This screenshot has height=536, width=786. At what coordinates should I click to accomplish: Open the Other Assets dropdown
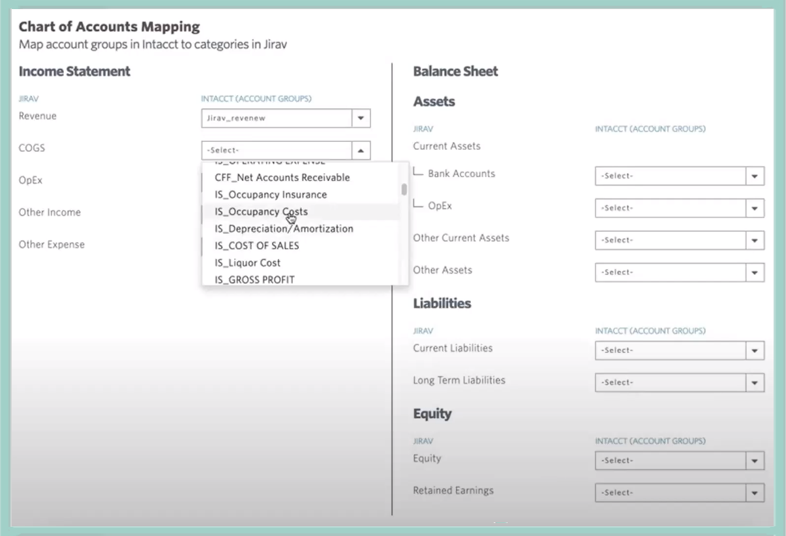[679, 272]
